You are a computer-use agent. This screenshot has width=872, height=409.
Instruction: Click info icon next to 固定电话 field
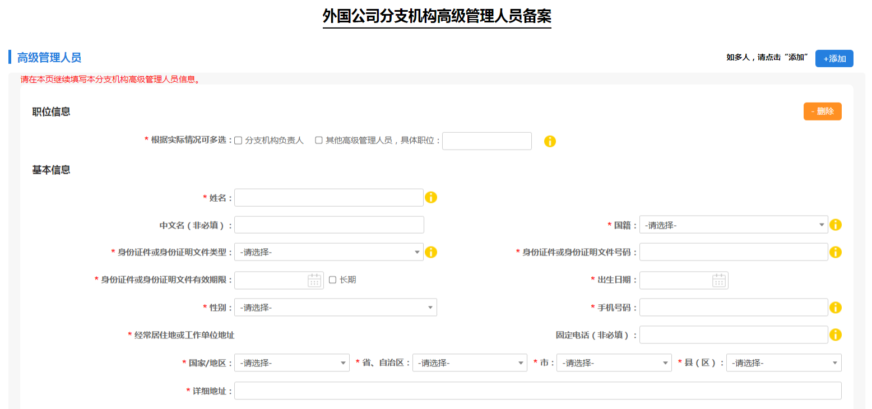point(836,334)
